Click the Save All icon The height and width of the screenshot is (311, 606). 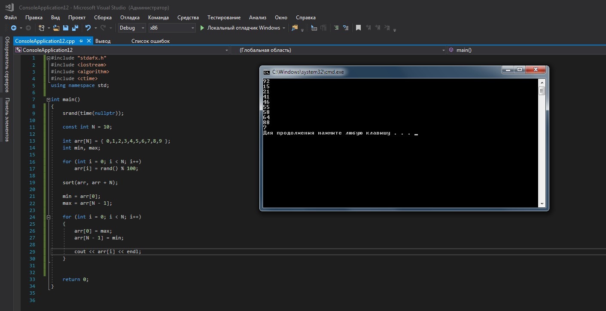pyautogui.click(x=75, y=28)
